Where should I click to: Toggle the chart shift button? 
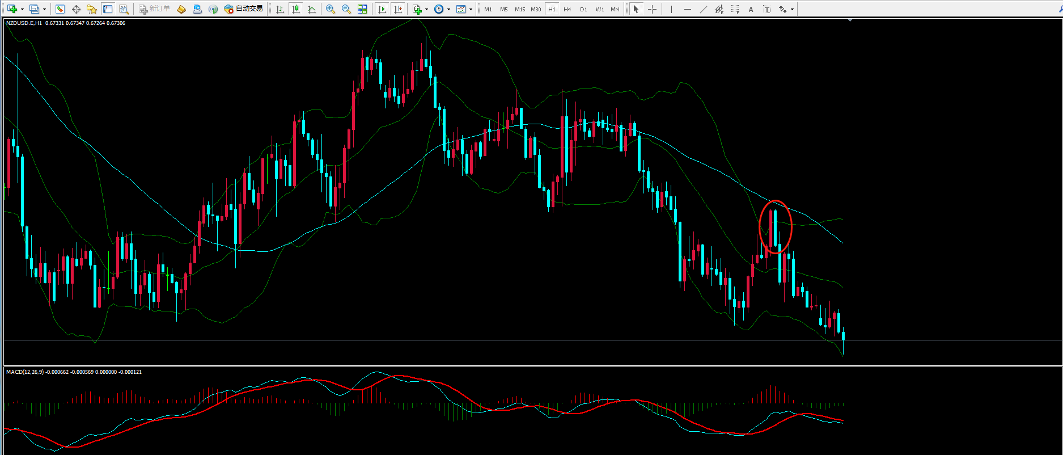pyautogui.click(x=399, y=9)
